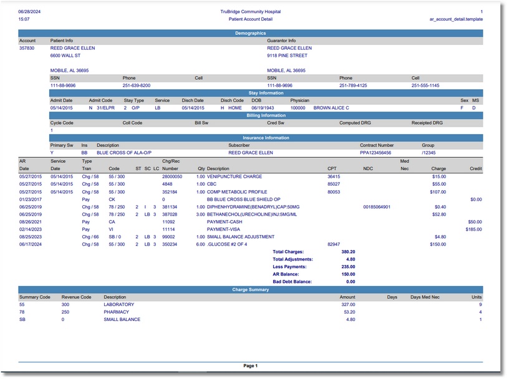The image size is (507, 379).
Task: Select the $50.00 credit amount
Action: [475, 222]
